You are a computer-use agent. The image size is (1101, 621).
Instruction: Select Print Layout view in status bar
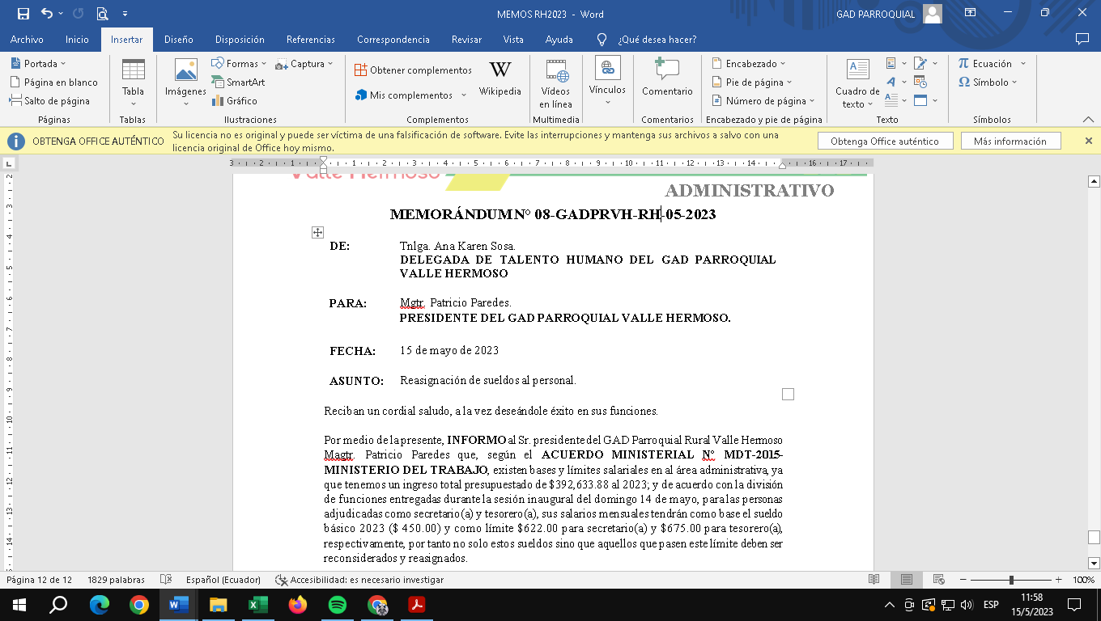click(907, 580)
